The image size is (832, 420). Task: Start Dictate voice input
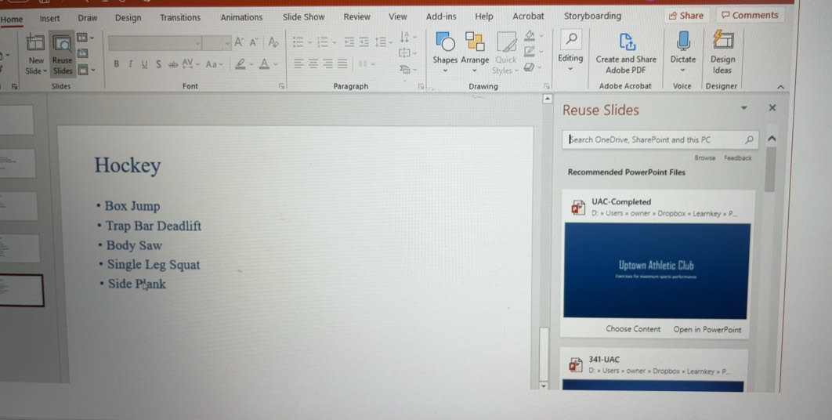683,52
